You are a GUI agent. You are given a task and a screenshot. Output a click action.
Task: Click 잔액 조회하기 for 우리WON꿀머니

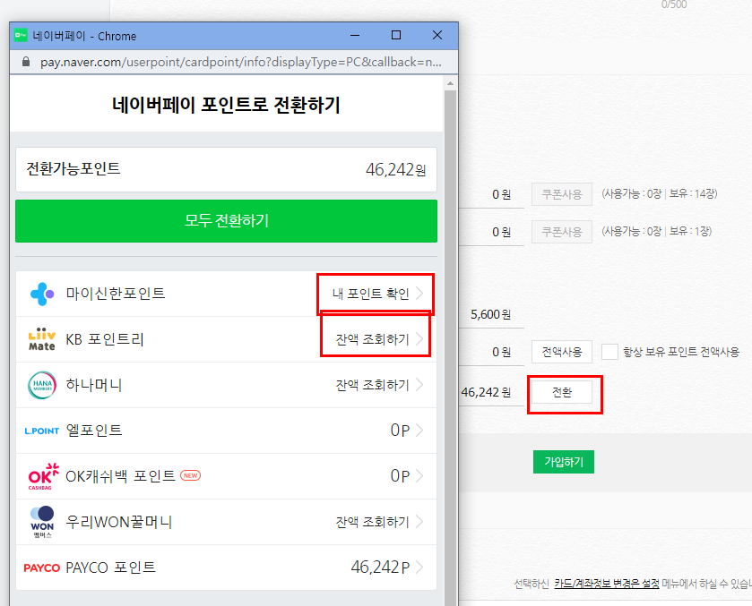pyautogui.click(x=372, y=522)
